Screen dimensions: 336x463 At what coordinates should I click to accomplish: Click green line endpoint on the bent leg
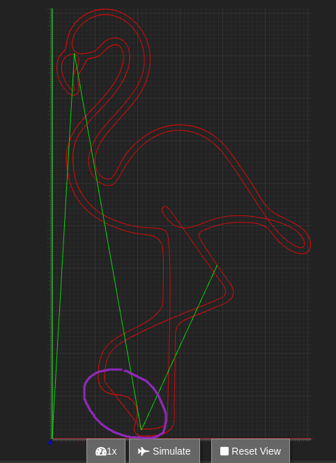(217, 266)
